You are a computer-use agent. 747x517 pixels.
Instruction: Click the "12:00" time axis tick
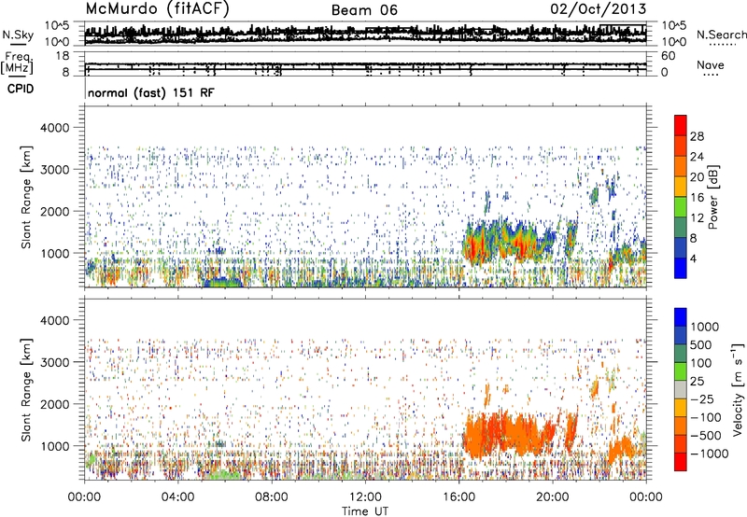[365, 497]
